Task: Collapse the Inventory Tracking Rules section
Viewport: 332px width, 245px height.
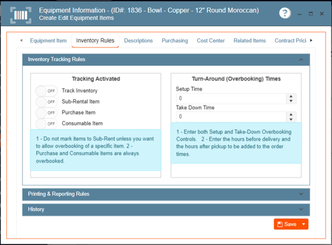Action: pos(301,59)
